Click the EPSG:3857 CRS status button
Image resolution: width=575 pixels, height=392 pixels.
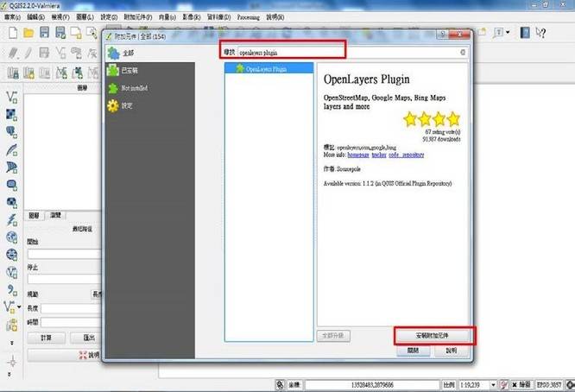tap(549, 385)
